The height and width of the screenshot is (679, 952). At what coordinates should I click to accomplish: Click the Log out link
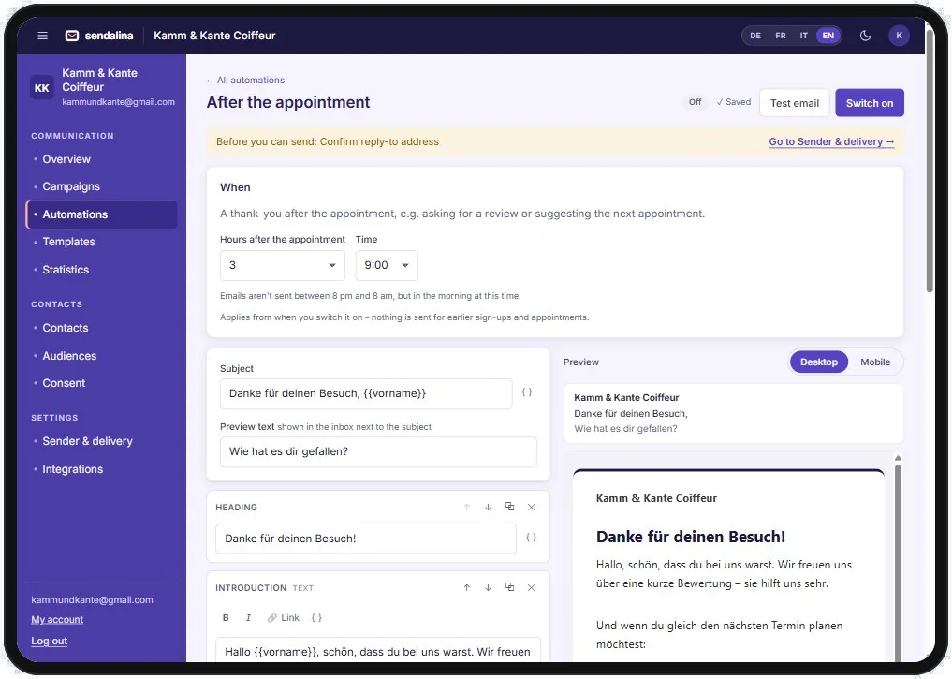pyautogui.click(x=50, y=641)
